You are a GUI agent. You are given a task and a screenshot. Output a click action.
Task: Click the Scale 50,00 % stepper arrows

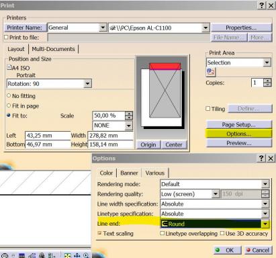[x=129, y=116]
